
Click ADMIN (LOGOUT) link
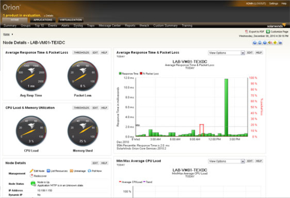tap(256, 4)
